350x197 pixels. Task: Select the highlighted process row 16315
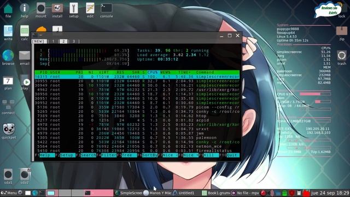coord(137,77)
